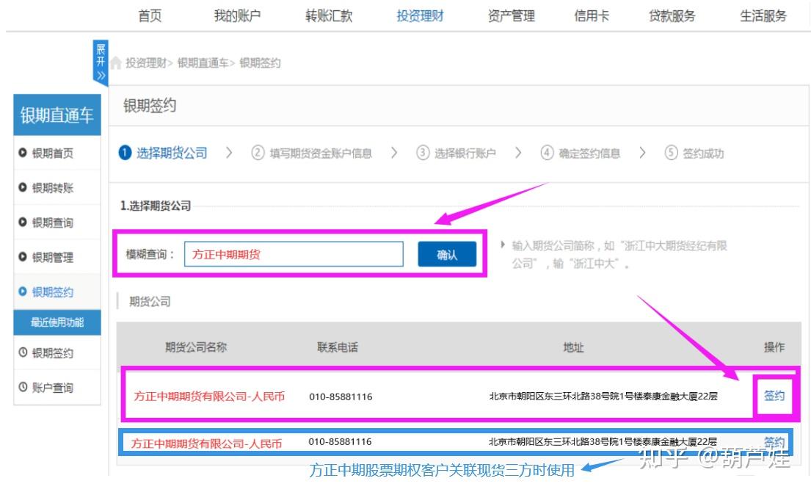Click 地址 column header
Screen dimensions: 811x492
coord(573,347)
